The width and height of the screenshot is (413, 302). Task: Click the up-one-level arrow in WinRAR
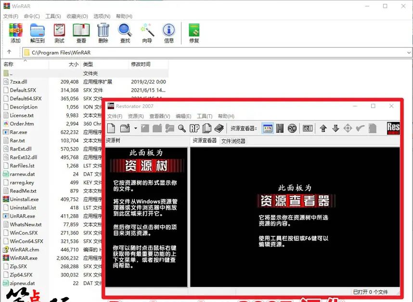tap(9, 52)
